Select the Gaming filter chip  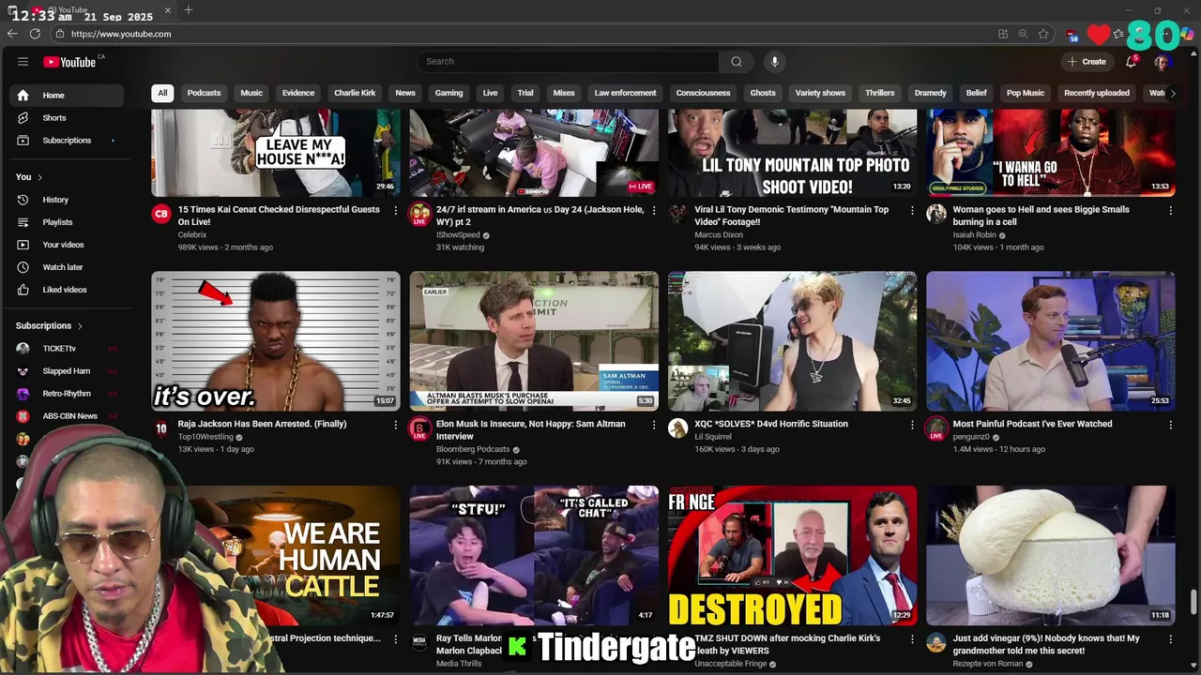(x=448, y=93)
